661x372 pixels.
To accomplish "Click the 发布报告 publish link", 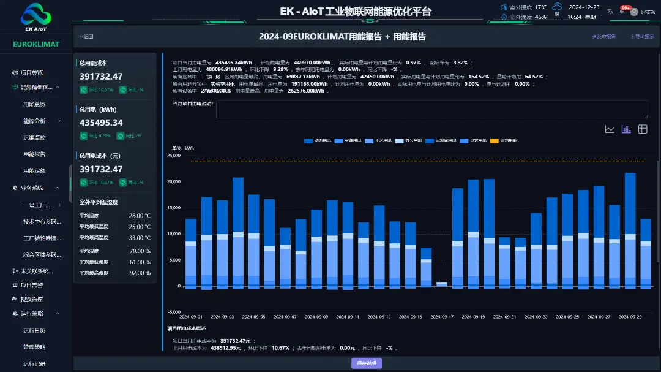I will point(603,37).
